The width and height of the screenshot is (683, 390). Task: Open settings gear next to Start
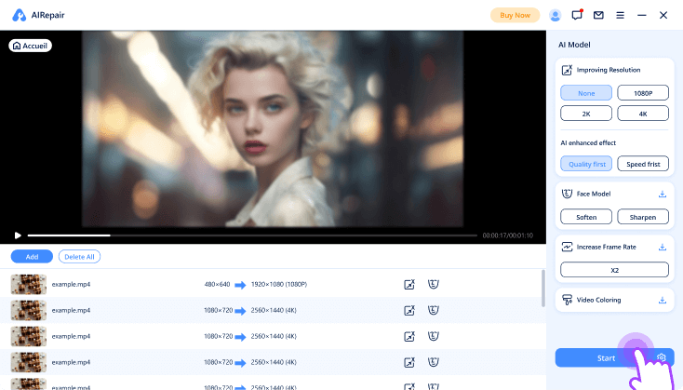coord(662,357)
